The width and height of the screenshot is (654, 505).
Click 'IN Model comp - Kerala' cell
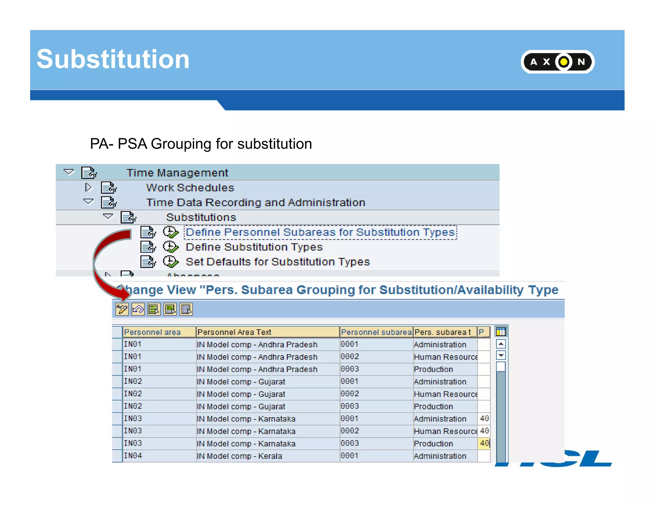pos(268,456)
